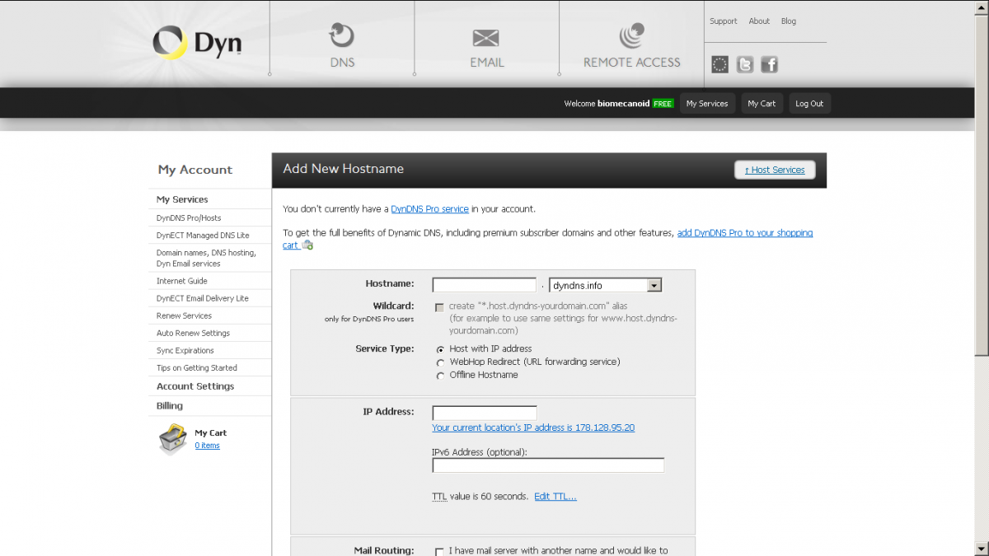
Task: Click the 0 items cart link
Action: [208, 446]
